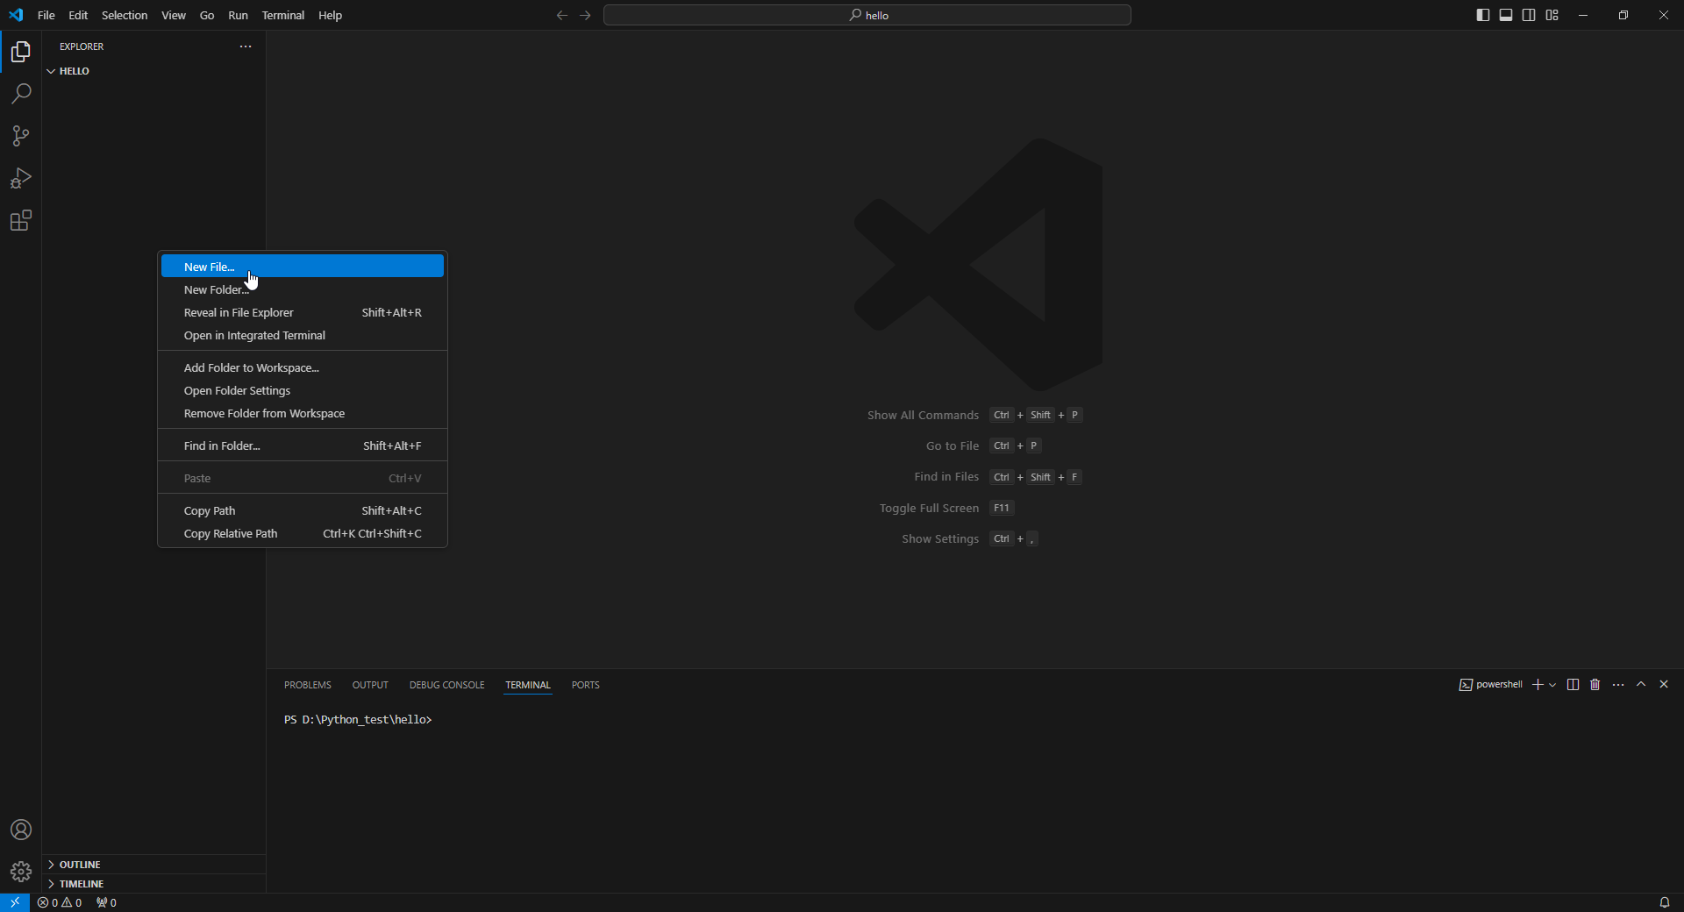Click the navigate back arrow

tap(562, 15)
